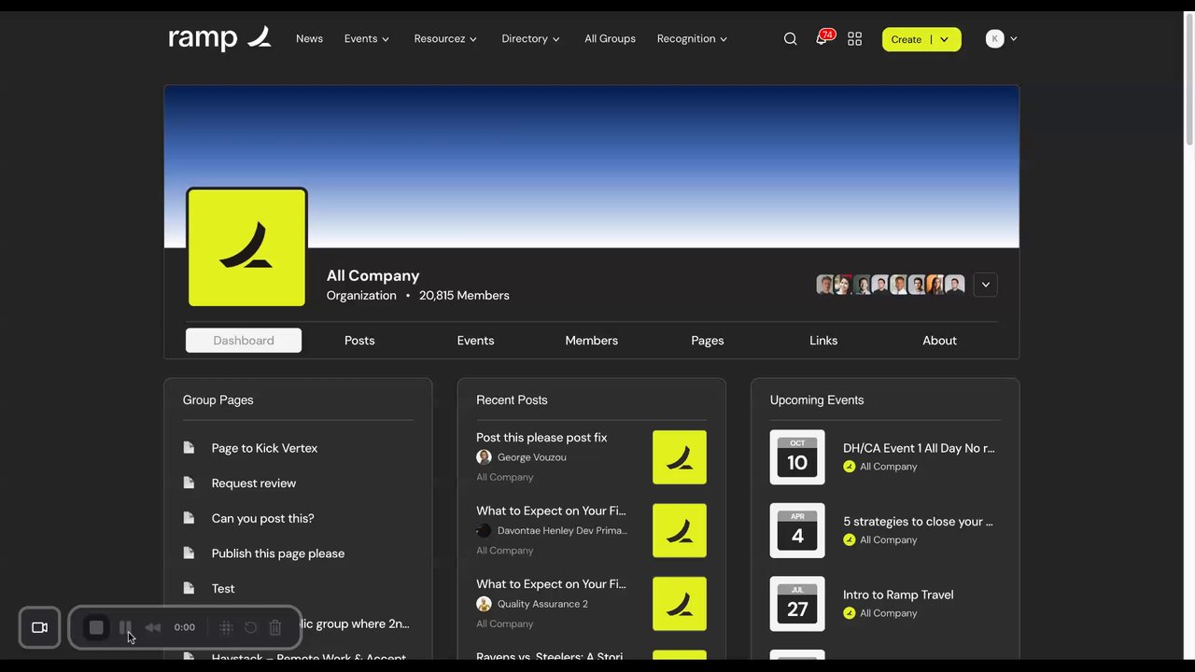The height and width of the screenshot is (672, 1195).
Task: Click document icon beside 'Page to Kick Vertex'
Action: tap(189, 448)
